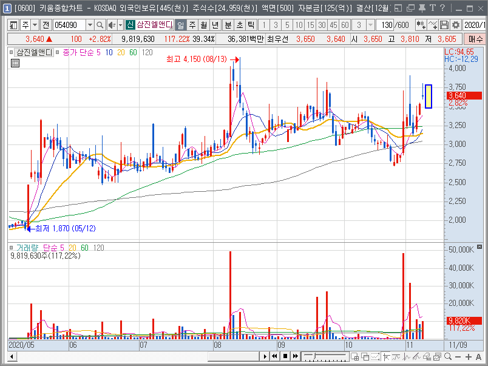The height and width of the screenshot is (366, 488).
Task: Click the rewind playback button
Action: click(274, 356)
